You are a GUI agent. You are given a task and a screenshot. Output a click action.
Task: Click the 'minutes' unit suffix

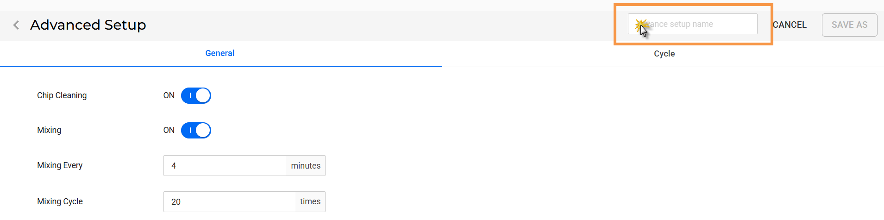pyautogui.click(x=306, y=166)
